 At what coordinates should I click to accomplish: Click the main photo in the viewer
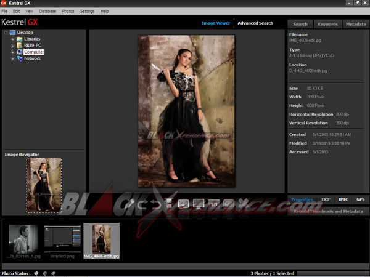[186, 111]
